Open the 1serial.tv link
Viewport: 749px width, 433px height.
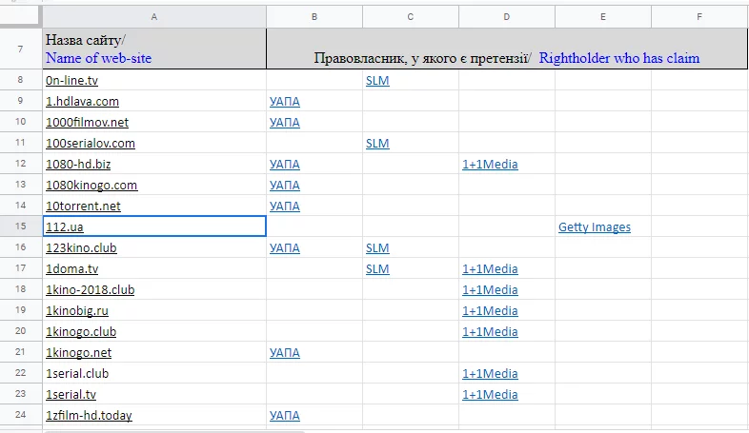[71, 395]
